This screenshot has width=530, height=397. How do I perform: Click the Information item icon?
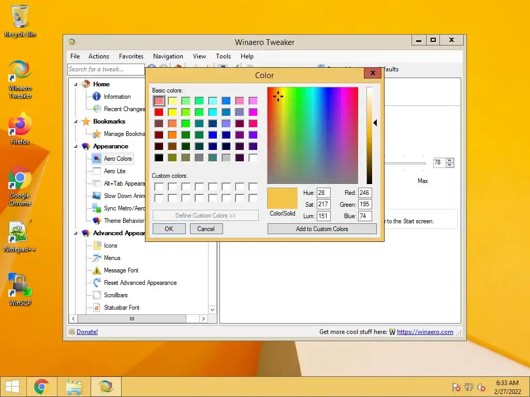coord(97,97)
